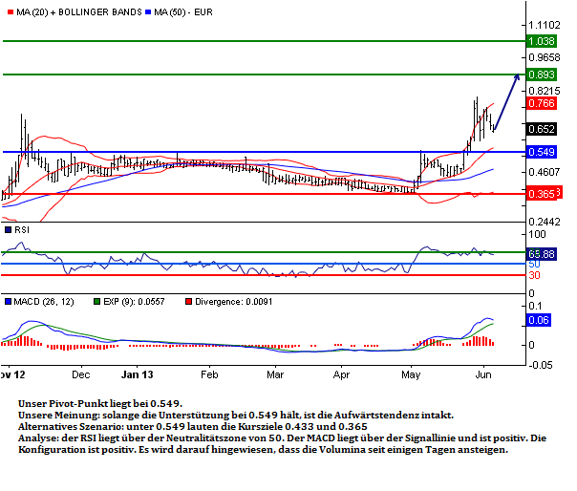Click the red 0.766 upper band tag
This screenshot has height=491, width=577.
point(542,103)
